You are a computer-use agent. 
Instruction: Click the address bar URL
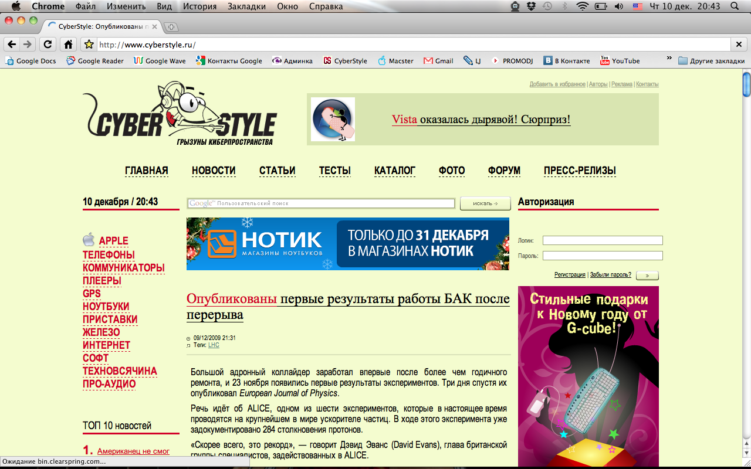(x=147, y=45)
